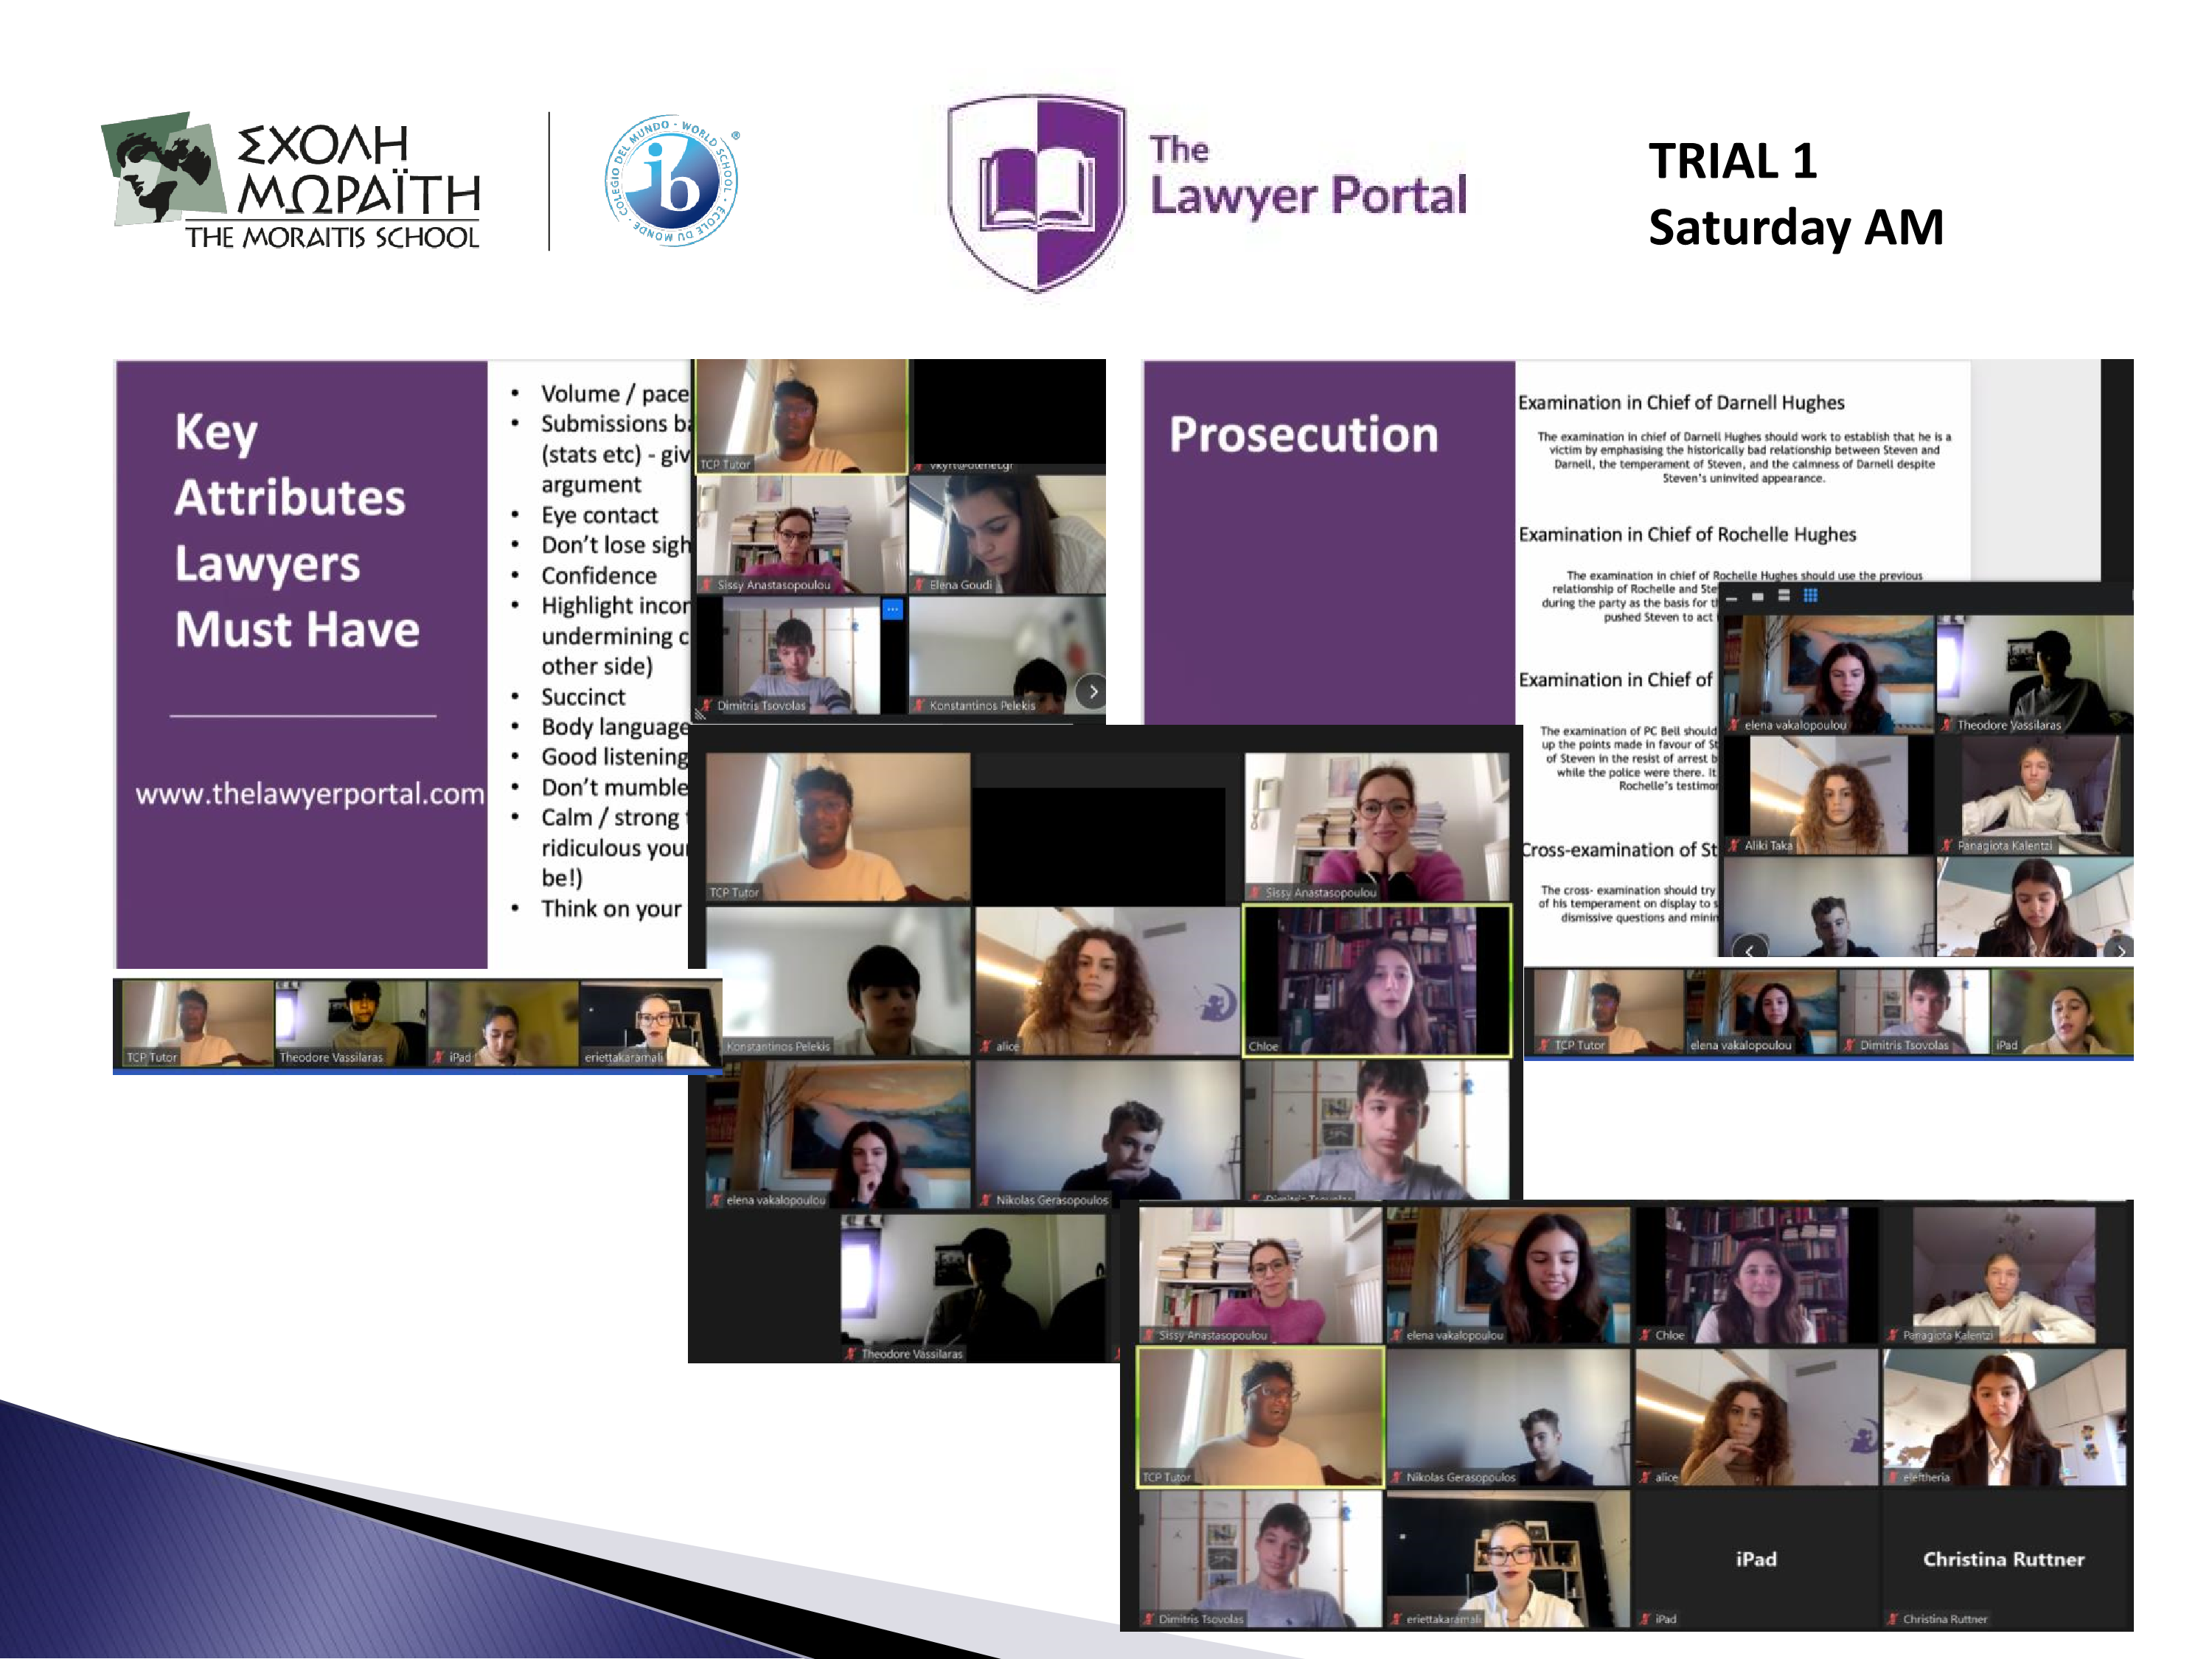2212x1659 pixels.
Task: Choose the single thumbnail view icon
Action: 1758,596
